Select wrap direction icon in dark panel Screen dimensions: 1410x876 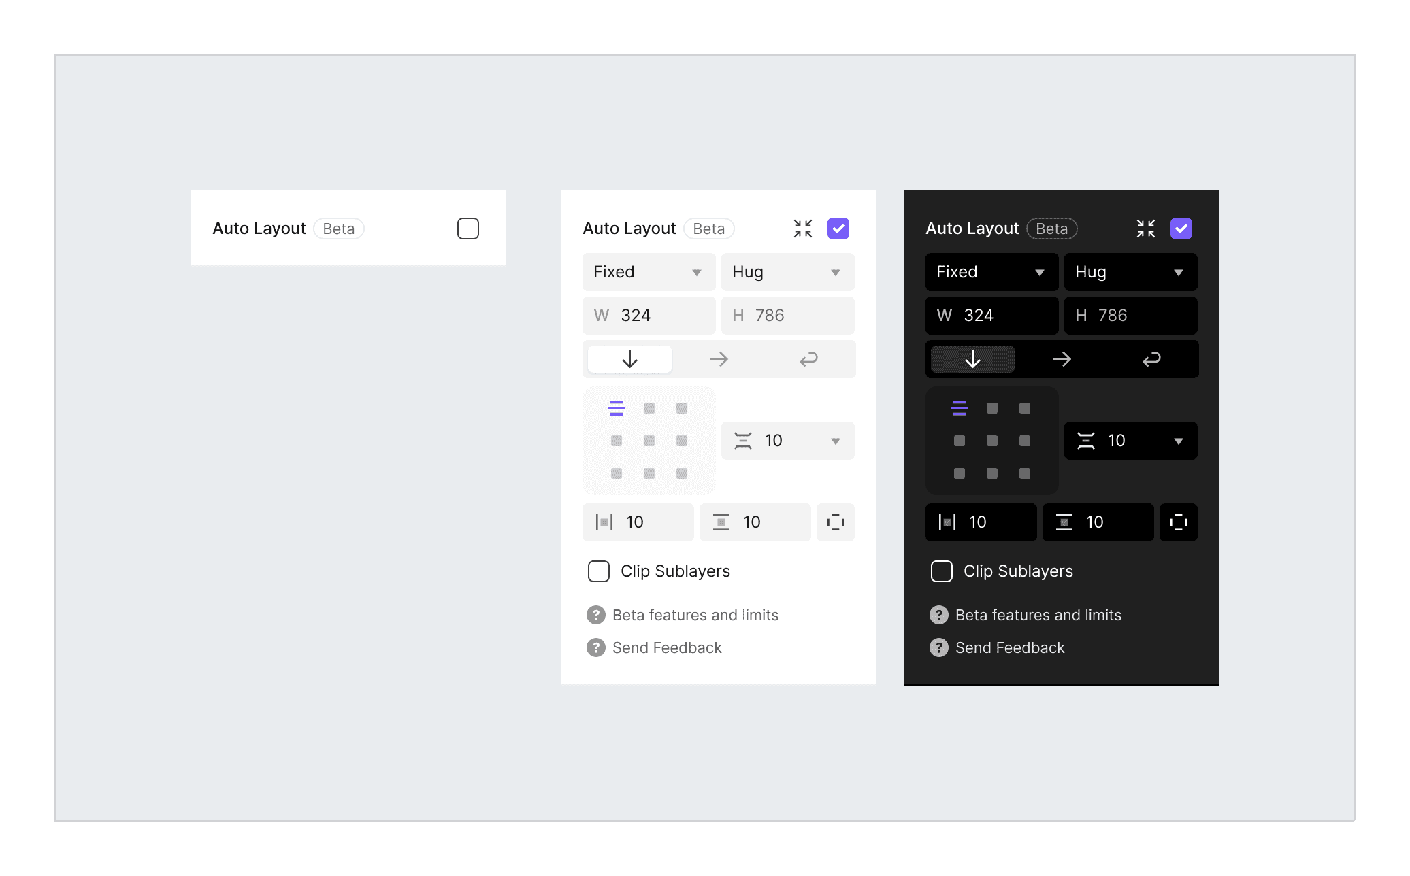coord(1151,359)
